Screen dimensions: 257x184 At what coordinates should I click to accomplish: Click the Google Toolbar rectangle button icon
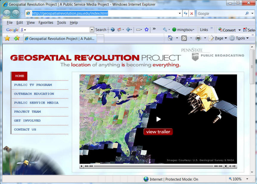(x=138, y=30)
